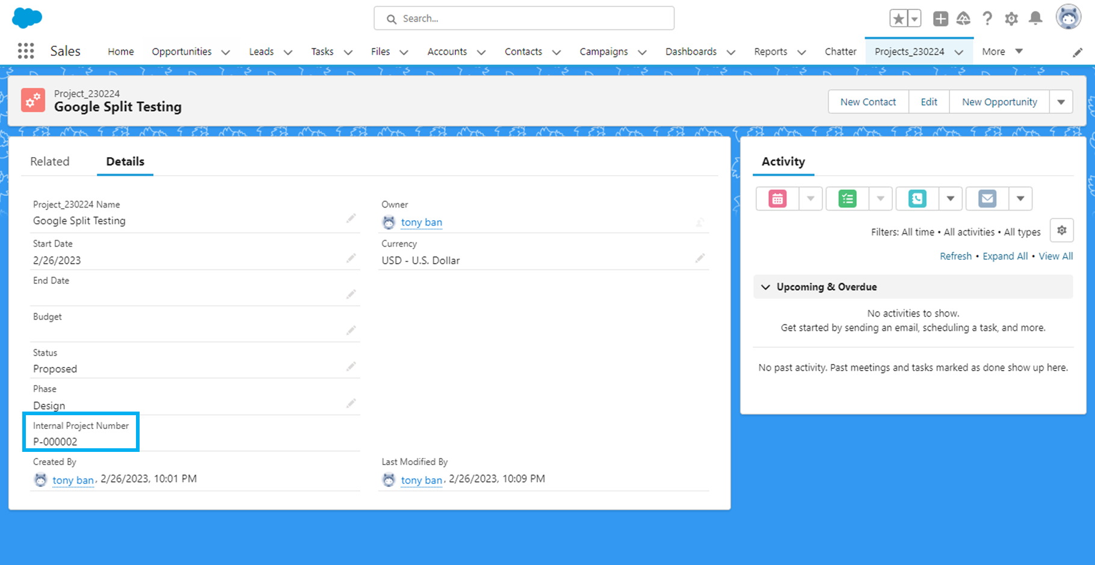Open activity timeline settings gear
This screenshot has height=565, width=1095.
pyautogui.click(x=1062, y=230)
